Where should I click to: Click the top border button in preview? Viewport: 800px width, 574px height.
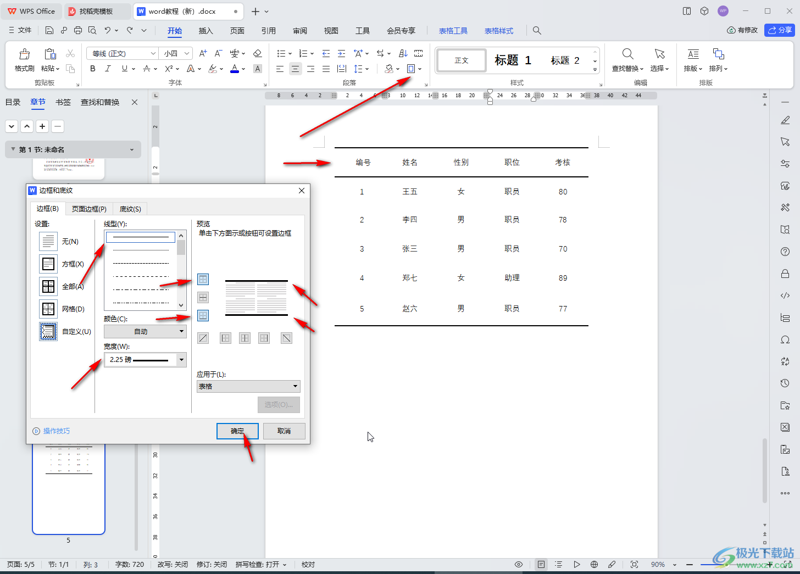(x=203, y=280)
